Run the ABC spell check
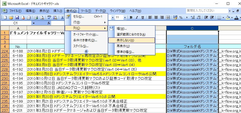 point(49,17)
